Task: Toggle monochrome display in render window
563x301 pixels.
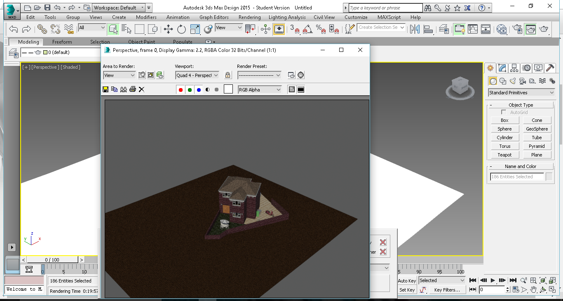Action: click(216, 89)
